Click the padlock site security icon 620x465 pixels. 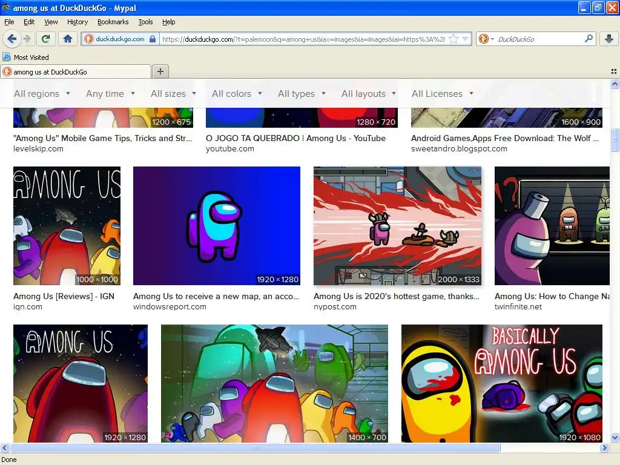[x=153, y=39]
